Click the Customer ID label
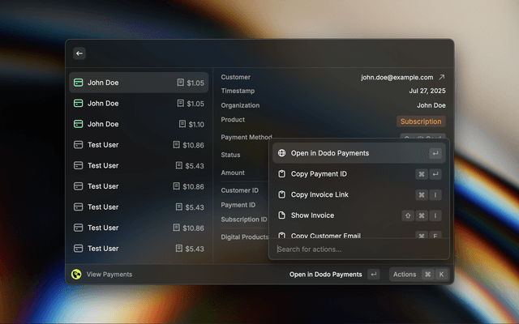The height and width of the screenshot is (324, 519). click(x=240, y=190)
